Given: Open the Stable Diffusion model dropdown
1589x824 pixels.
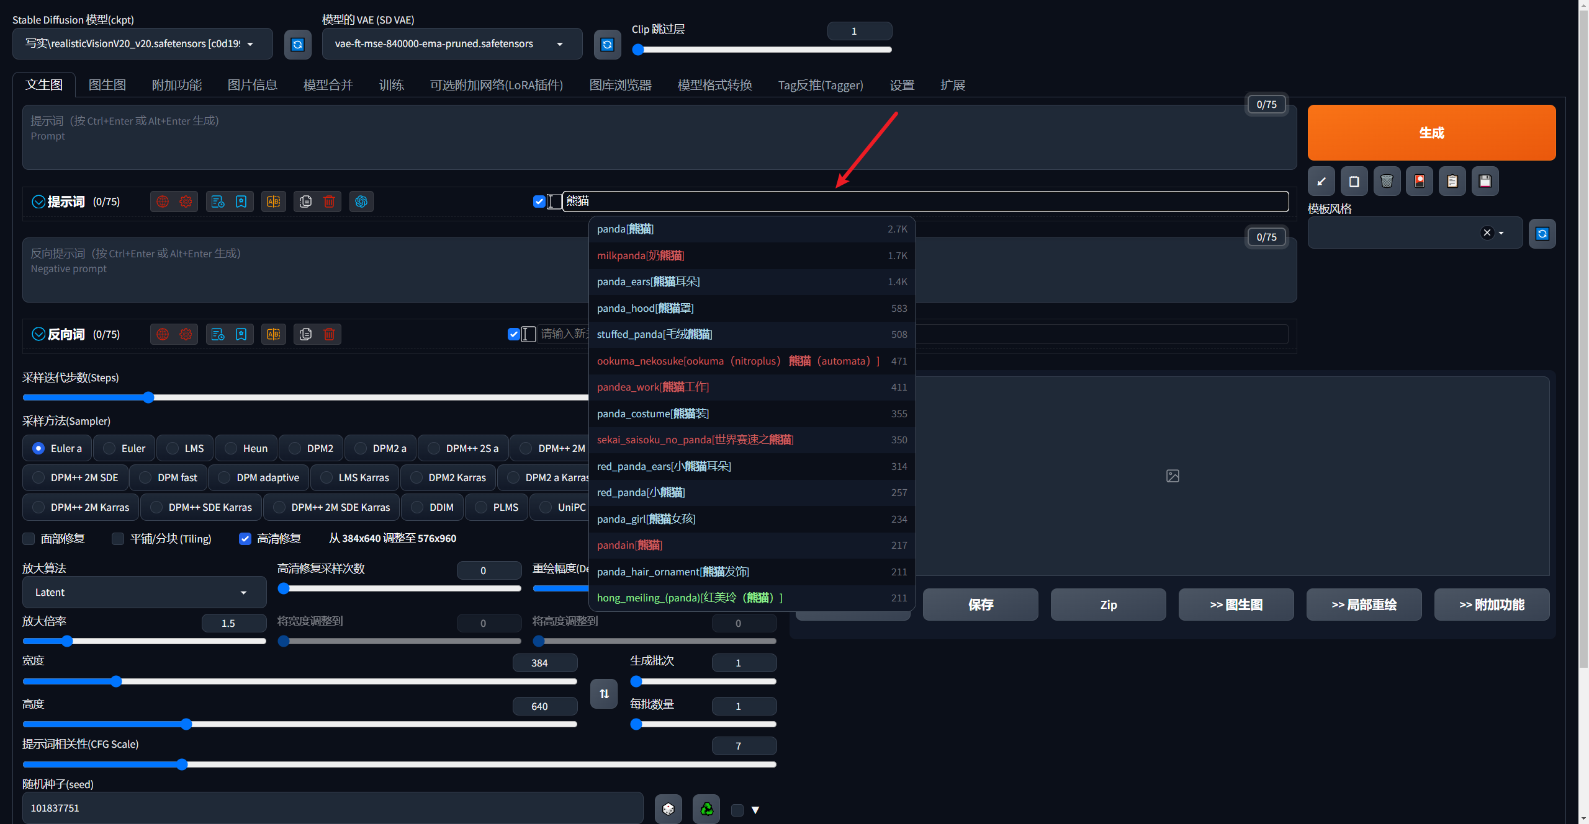Looking at the screenshot, I should click(x=142, y=44).
